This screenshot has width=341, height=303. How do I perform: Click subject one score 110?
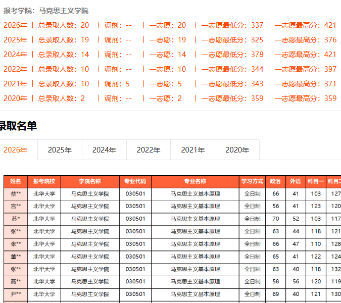pos(316,244)
